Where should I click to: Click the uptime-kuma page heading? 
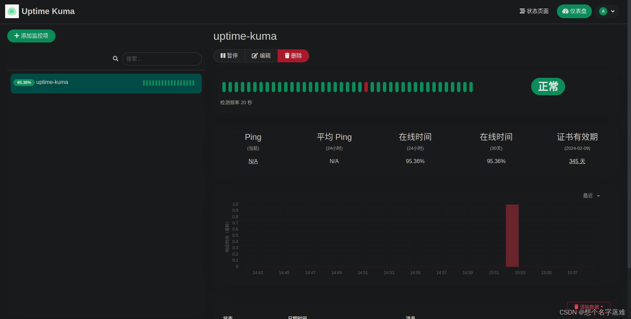pyautogui.click(x=245, y=36)
